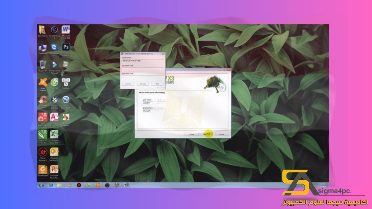Close the Corel Draw X3 keygen window

pos(163,54)
